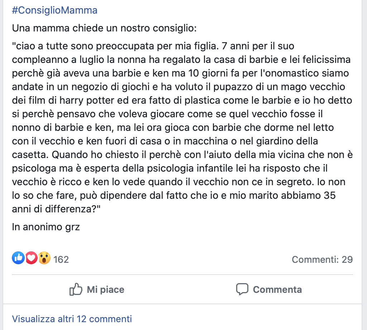This screenshot has width=367, height=330.
Task: Click the speech bubble comment icon
Action: (242, 289)
